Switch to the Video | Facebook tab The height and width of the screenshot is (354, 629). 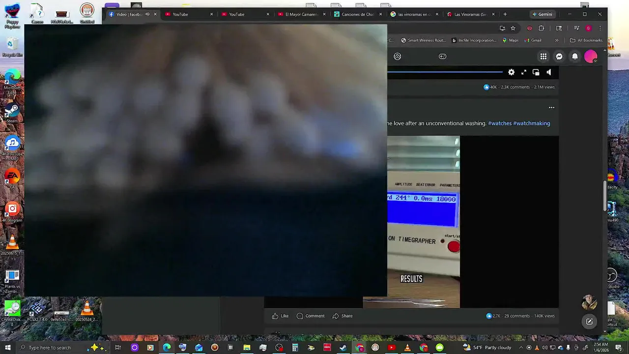coord(133,14)
